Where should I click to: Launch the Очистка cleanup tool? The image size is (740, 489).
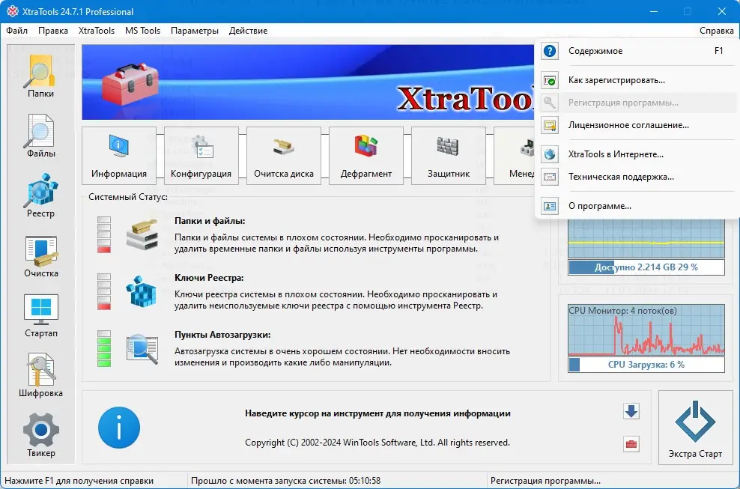[40, 256]
